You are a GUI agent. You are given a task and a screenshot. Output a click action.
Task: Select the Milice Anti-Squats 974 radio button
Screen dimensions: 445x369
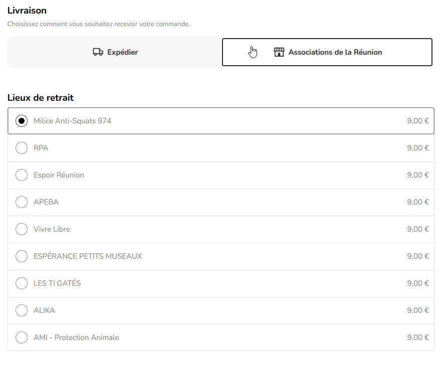(x=22, y=121)
